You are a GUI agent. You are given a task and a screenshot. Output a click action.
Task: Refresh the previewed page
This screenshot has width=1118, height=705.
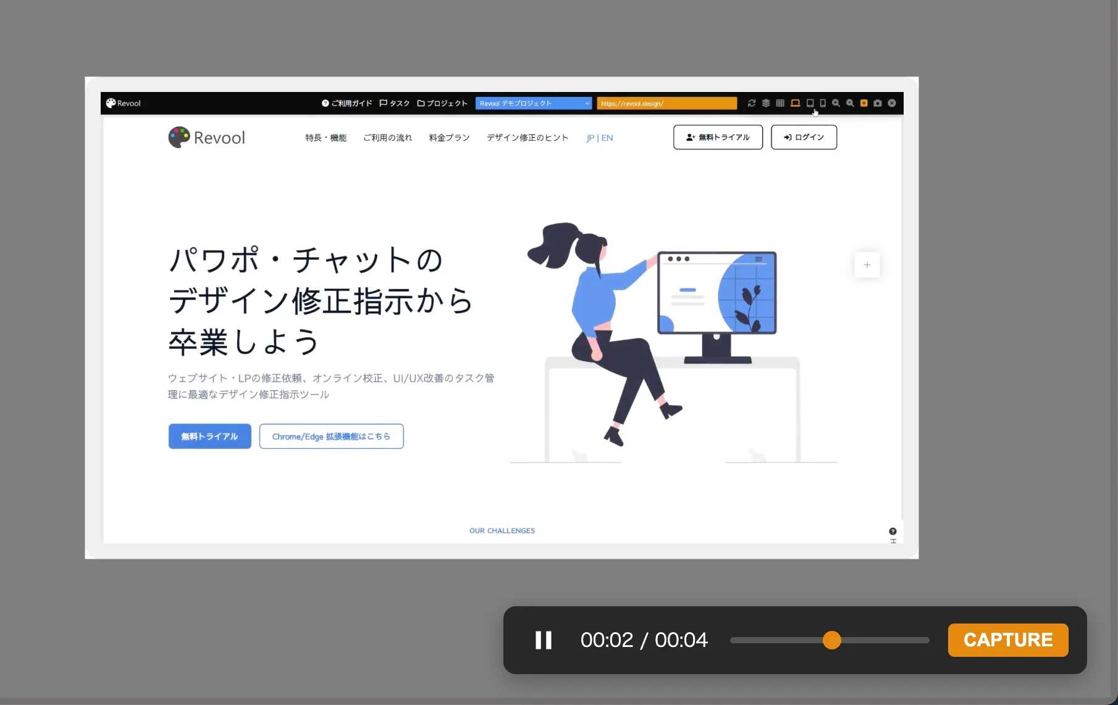point(752,103)
